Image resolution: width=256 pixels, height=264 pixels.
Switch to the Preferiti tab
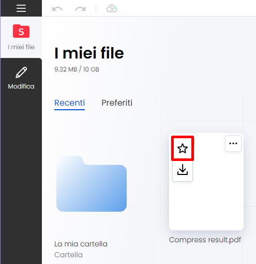117,103
